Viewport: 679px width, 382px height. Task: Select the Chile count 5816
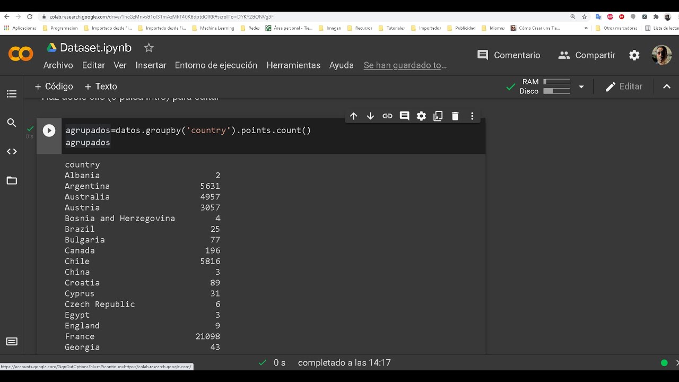[x=210, y=261]
